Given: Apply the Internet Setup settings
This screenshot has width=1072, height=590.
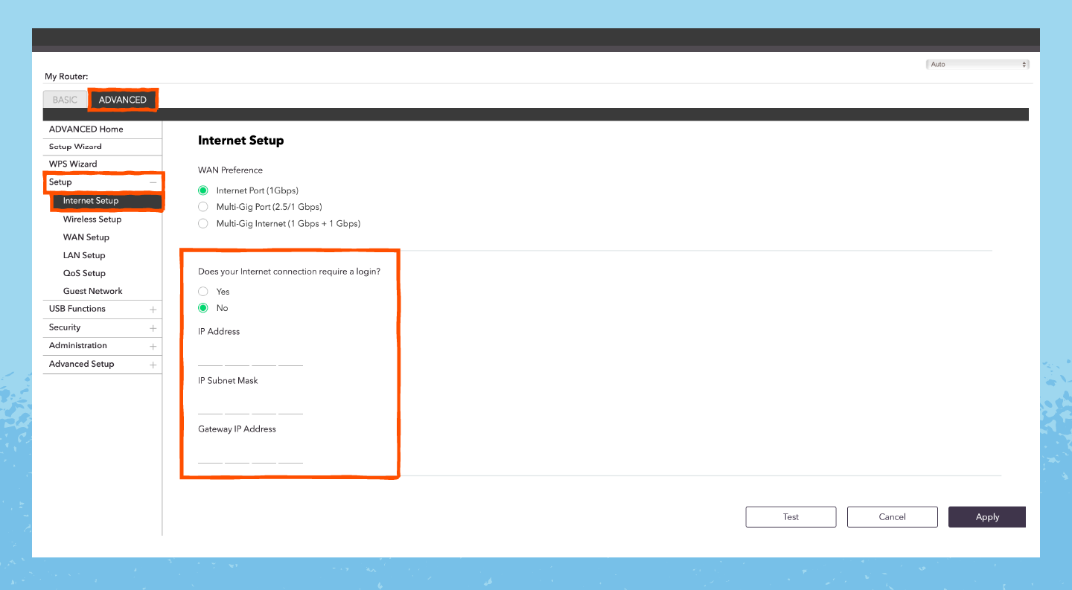Looking at the screenshot, I should point(987,517).
